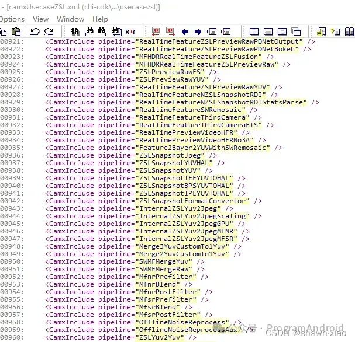Click the Cascade Windows icon
The width and height of the screenshot is (355, 342).
296,32
